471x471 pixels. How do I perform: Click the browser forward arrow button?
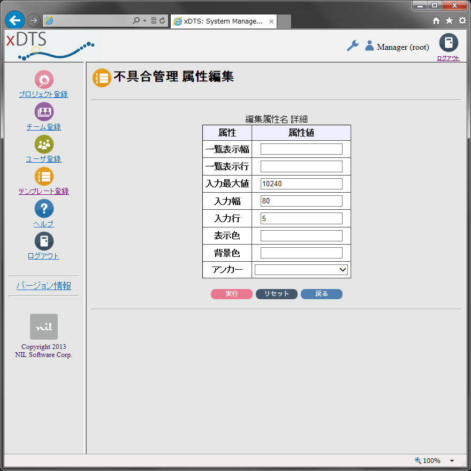34,20
